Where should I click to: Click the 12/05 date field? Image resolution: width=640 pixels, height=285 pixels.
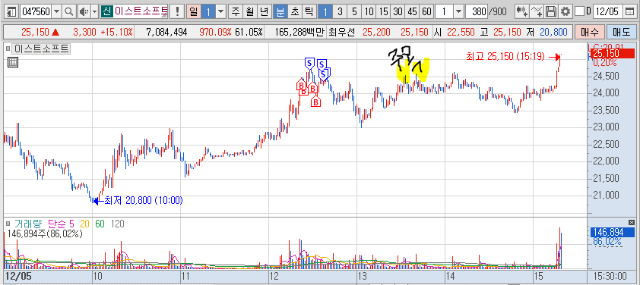[608, 11]
